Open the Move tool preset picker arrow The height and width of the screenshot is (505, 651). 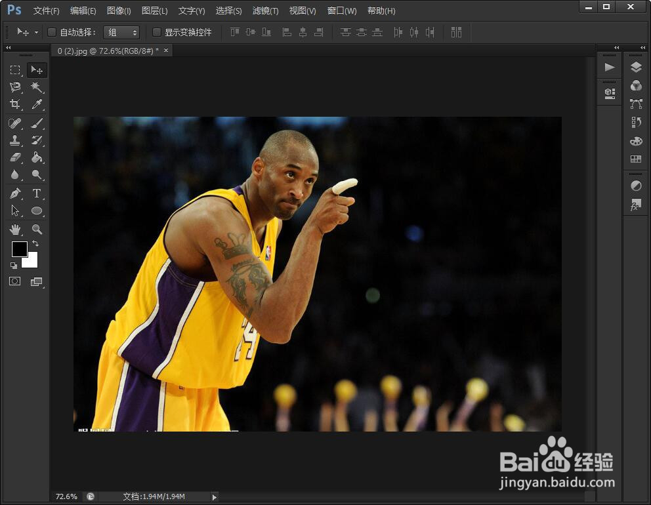pyautogui.click(x=37, y=32)
